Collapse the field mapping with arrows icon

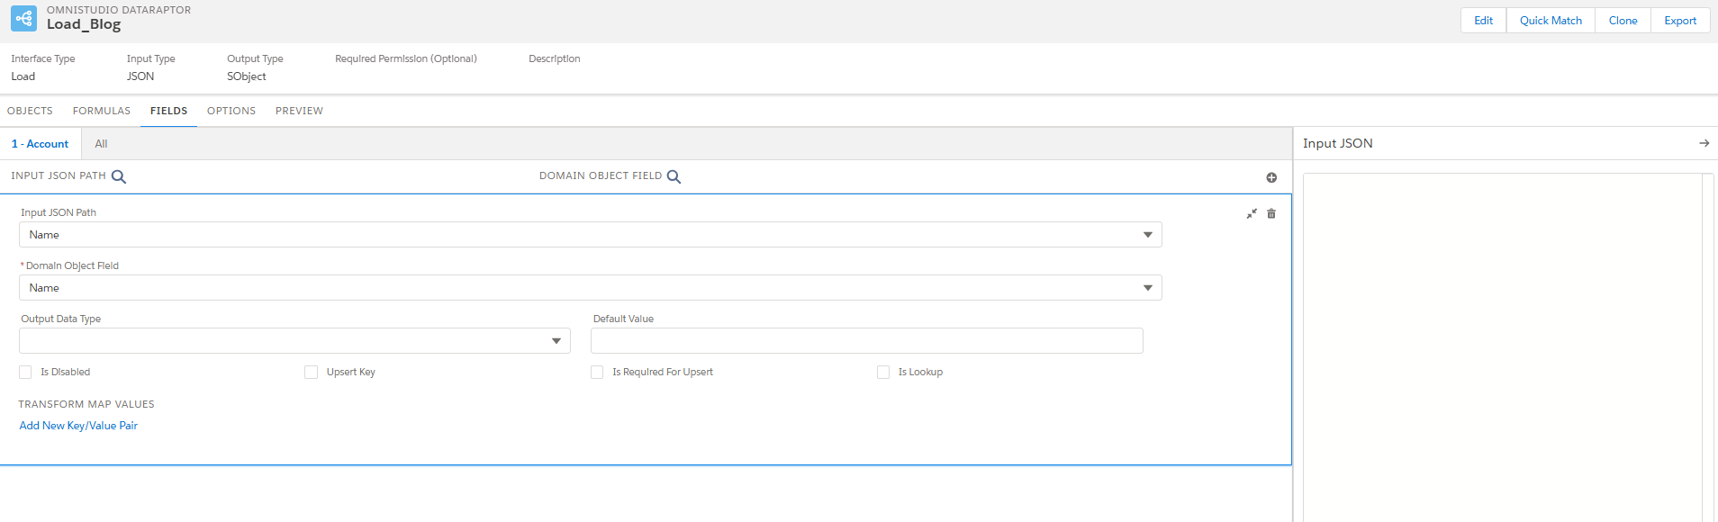[x=1252, y=214]
